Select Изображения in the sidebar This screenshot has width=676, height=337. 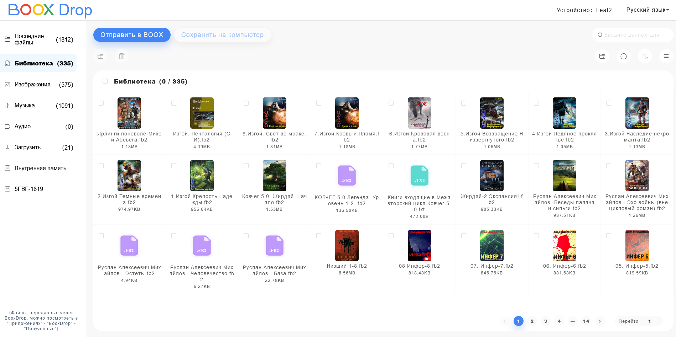38,85
